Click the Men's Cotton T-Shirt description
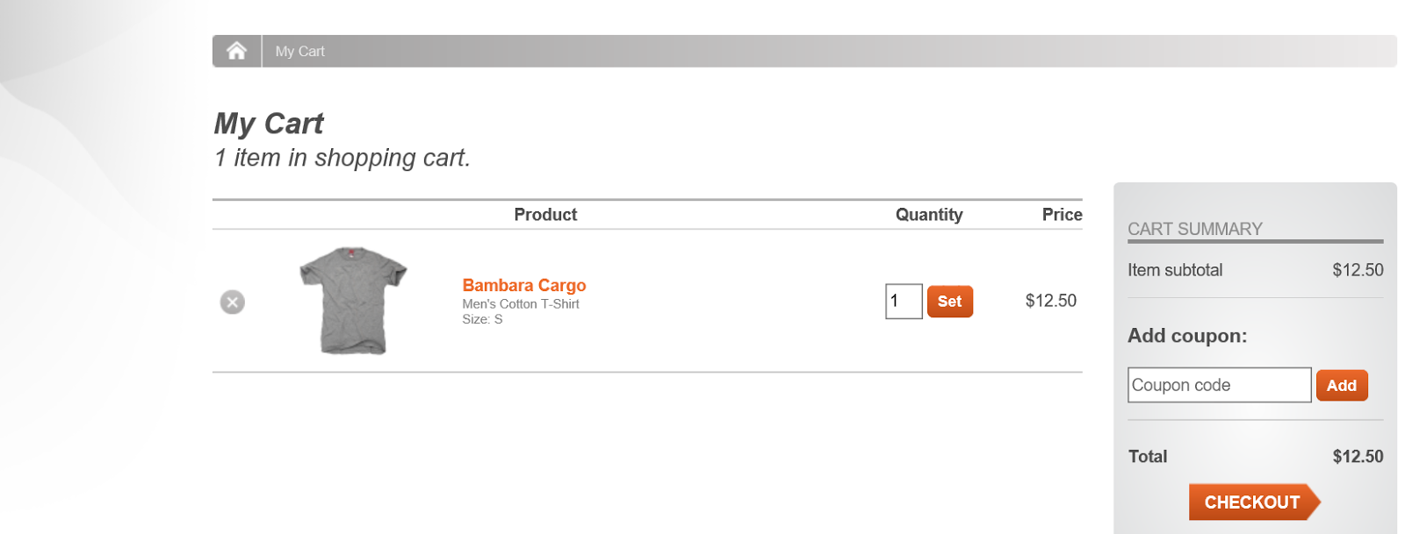 pos(521,304)
